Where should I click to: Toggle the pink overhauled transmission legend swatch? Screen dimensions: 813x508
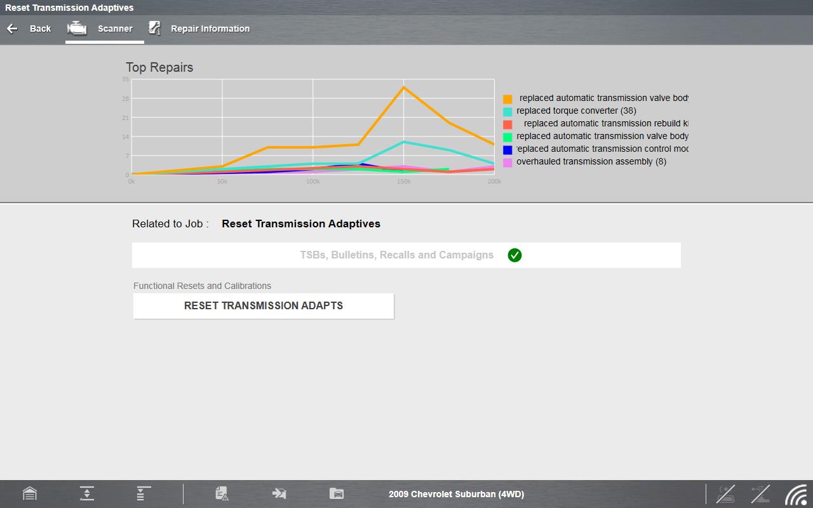point(507,163)
